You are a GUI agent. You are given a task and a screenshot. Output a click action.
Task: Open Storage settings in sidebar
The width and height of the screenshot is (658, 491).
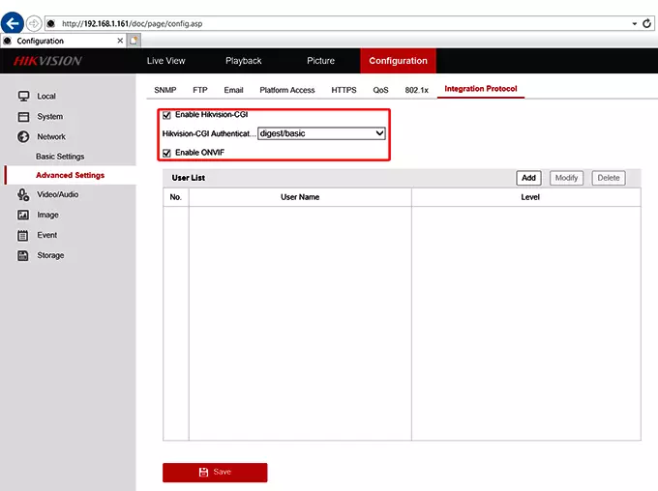(50, 255)
